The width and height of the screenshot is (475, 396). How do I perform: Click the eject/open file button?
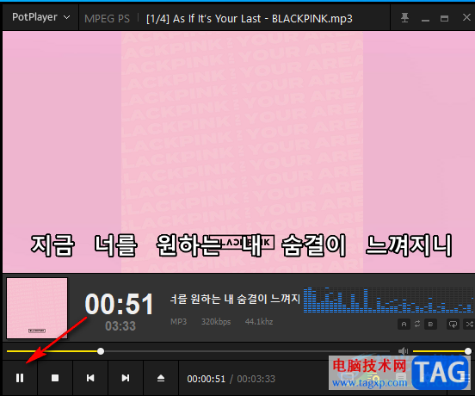point(161,378)
